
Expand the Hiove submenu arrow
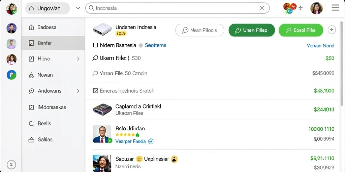pyautogui.click(x=78, y=58)
